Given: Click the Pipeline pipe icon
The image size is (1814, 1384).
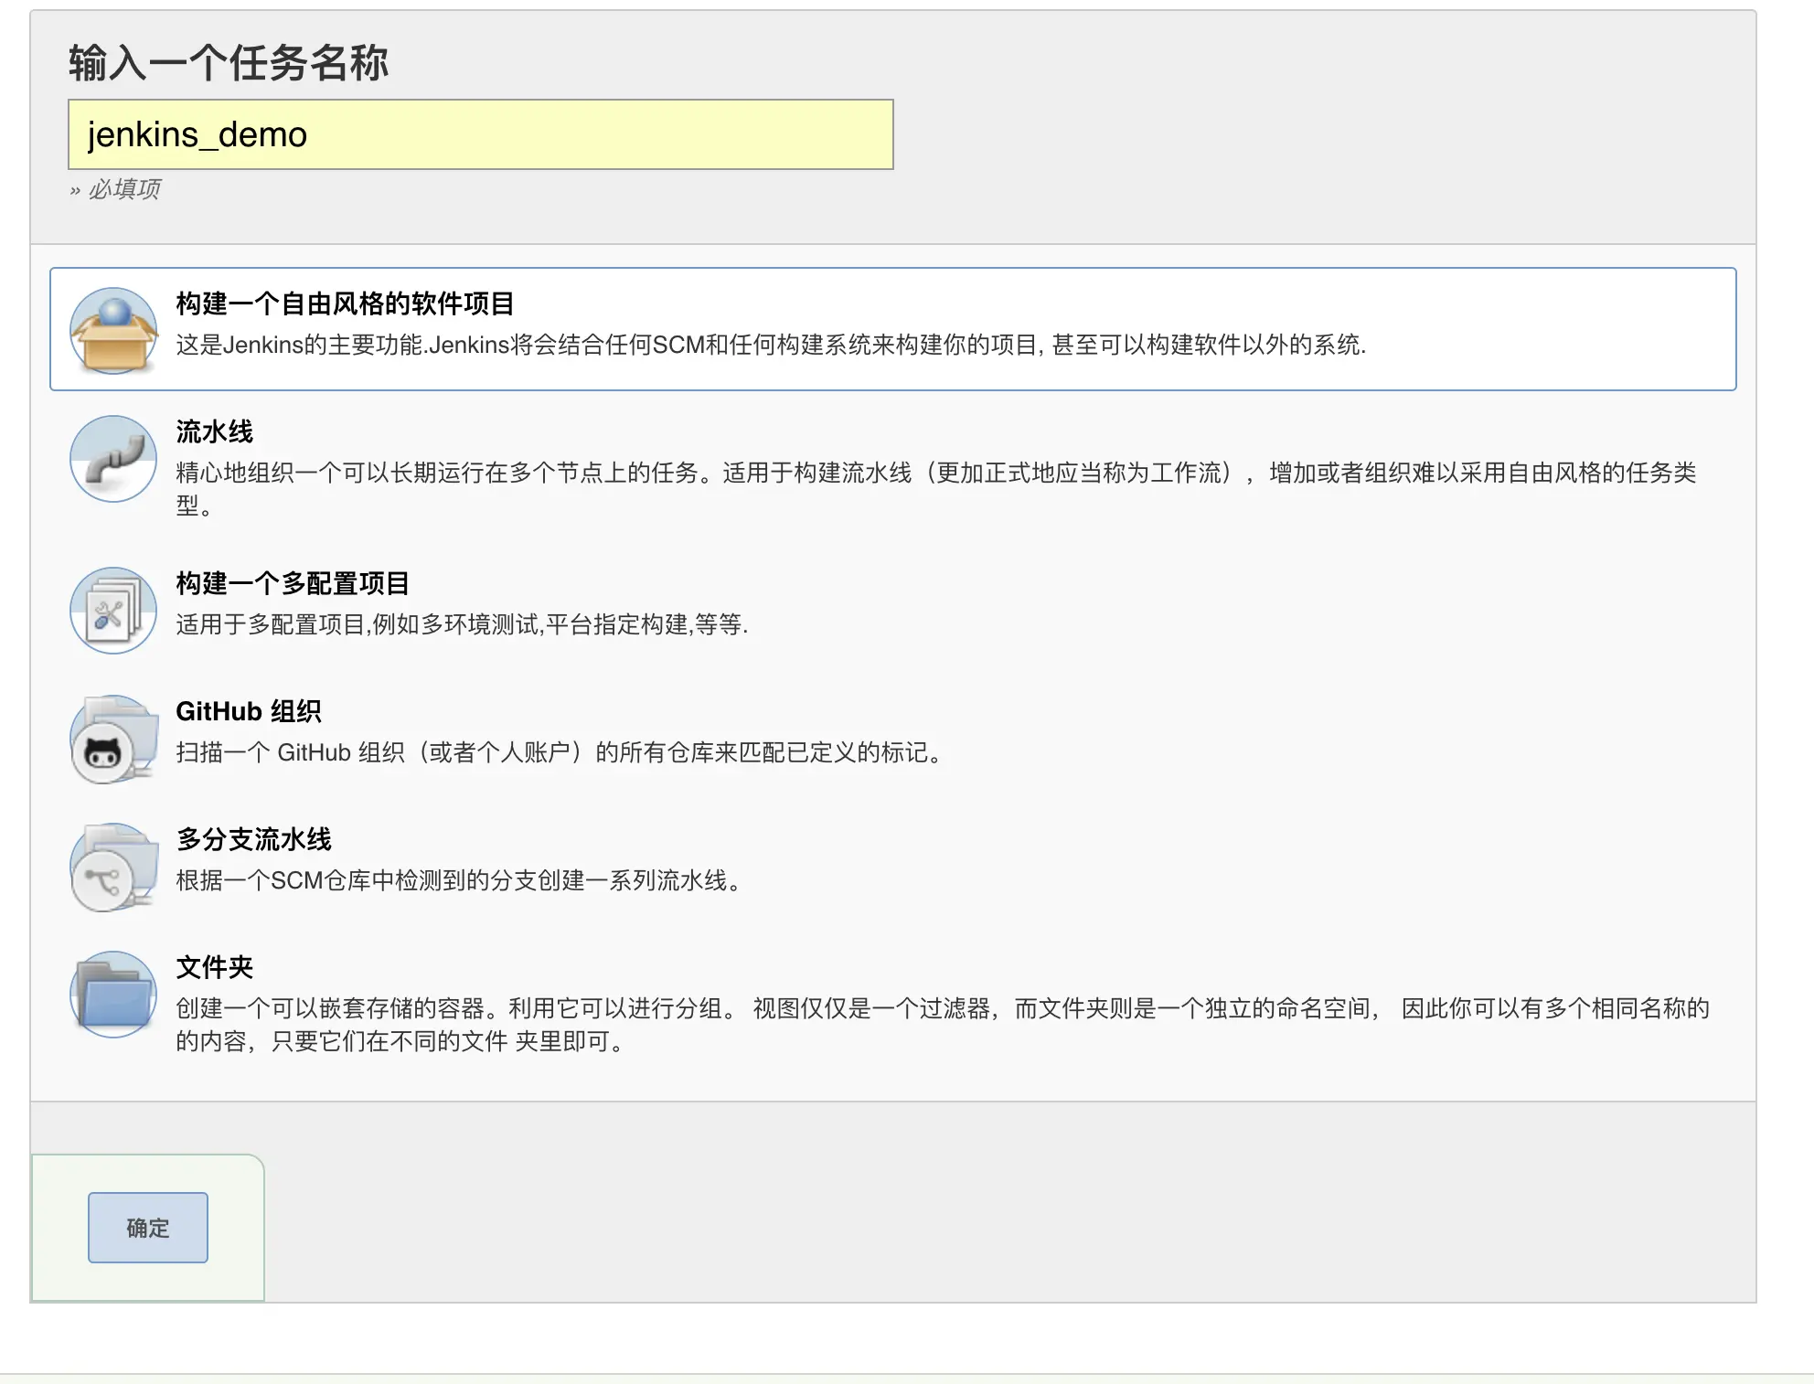Looking at the screenshot, I should tap(113, 458).
